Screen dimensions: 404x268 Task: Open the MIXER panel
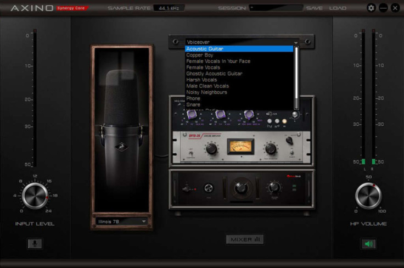click(245, 239)
